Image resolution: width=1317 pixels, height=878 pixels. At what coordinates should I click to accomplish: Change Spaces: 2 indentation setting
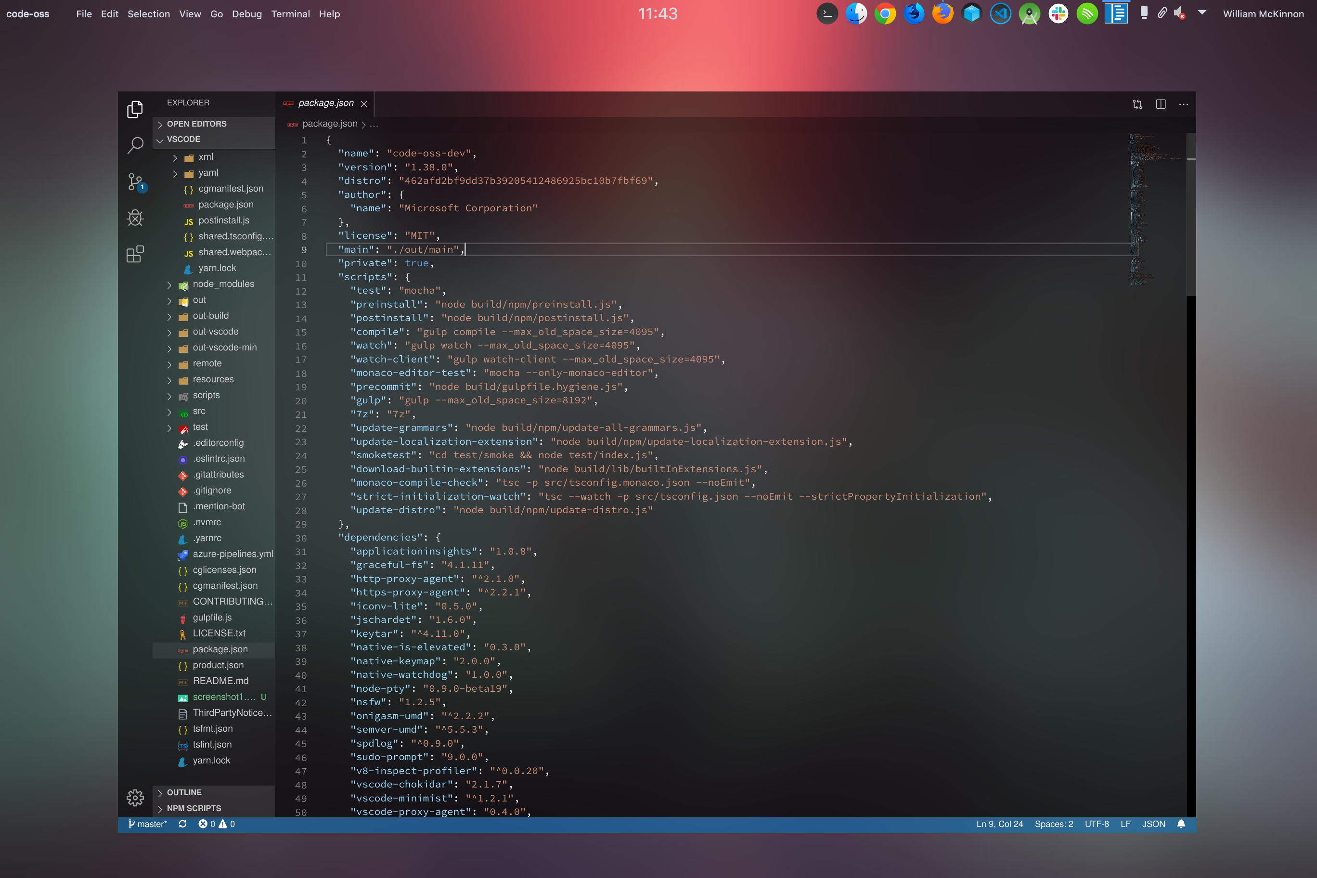pyautogui.click(x=1053, y=824)
